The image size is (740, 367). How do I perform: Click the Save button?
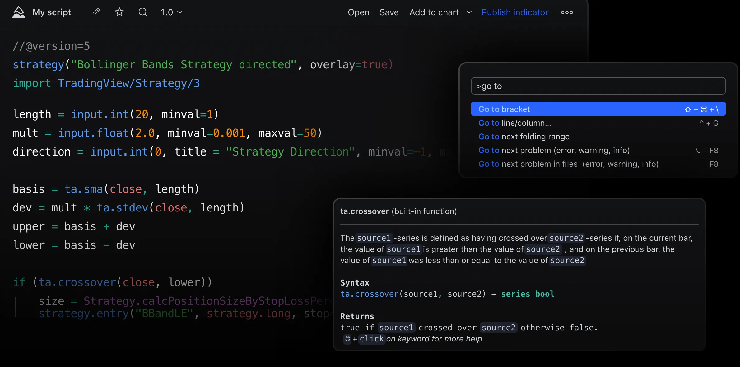(x=389, y=12)
